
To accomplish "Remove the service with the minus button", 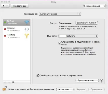I will tap(9, 82).
